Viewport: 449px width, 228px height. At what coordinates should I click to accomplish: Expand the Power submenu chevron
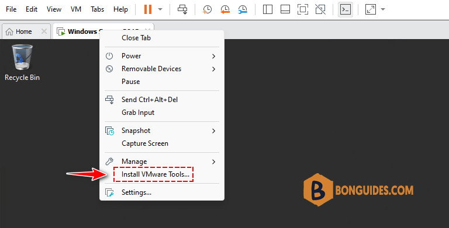click(213, 57)
